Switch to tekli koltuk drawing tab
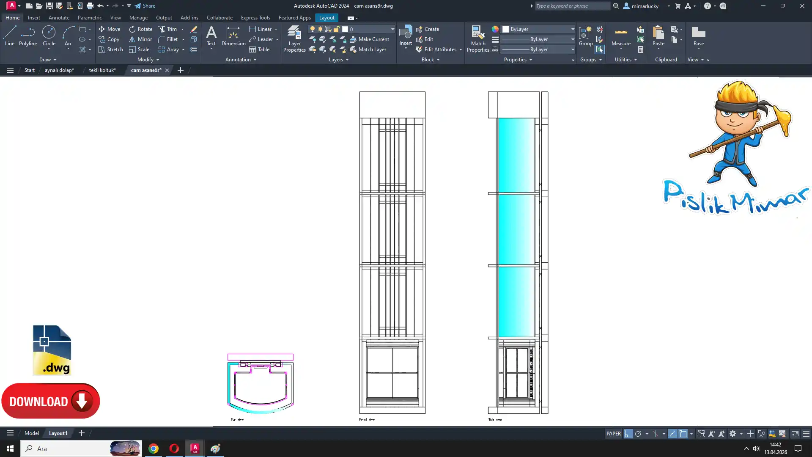This screenshot has height=457, width=812. point(102,70)
